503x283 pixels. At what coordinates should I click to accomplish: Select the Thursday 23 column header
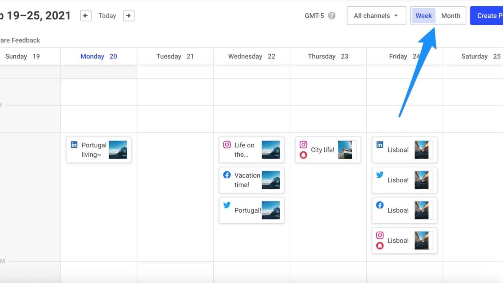tap(328, 56)
